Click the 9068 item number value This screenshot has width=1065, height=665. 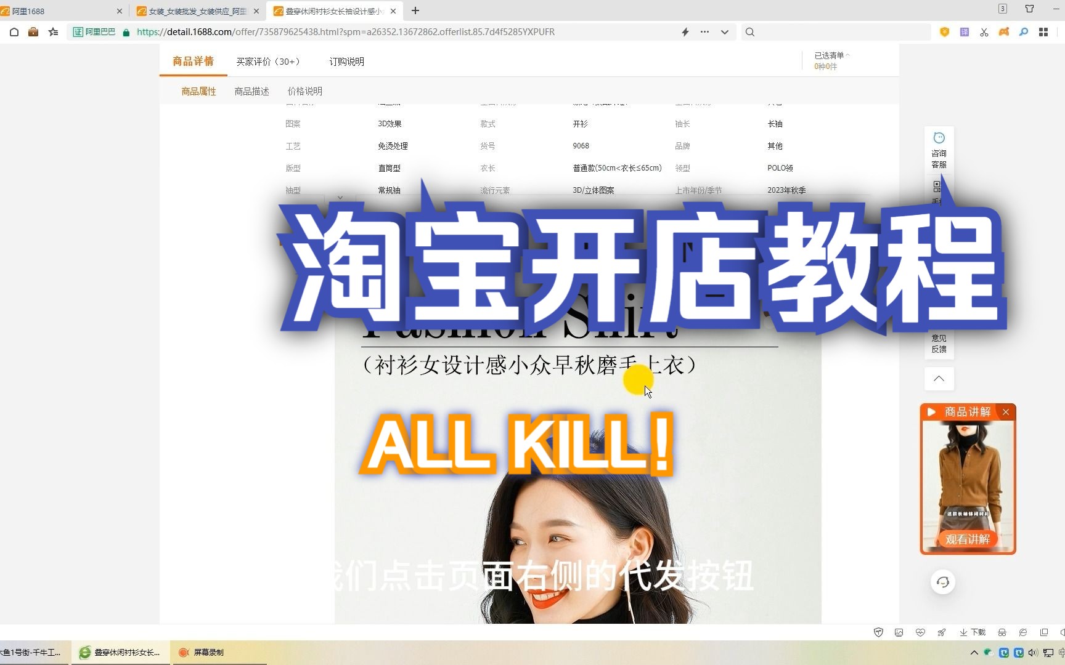[x=581, y=146]
